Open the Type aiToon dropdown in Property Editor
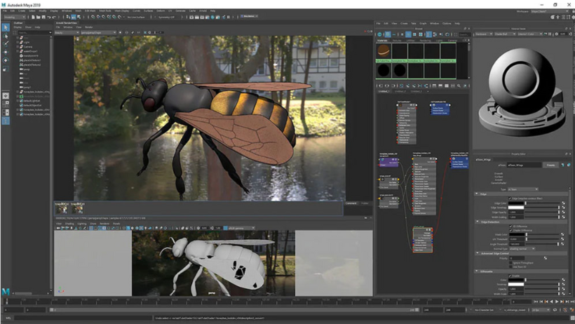The height and width of the screenshot is (324, 575). pos(523,189)
